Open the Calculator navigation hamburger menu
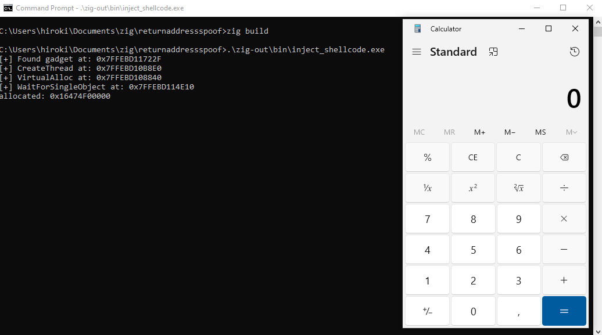Image resolution: width=602 pixels, height=335 pixels. click(x=417, y=52)
